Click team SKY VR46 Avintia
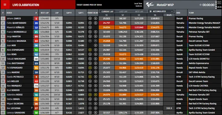The height and width of the screenshot is (115, 222). click(197, 72)
